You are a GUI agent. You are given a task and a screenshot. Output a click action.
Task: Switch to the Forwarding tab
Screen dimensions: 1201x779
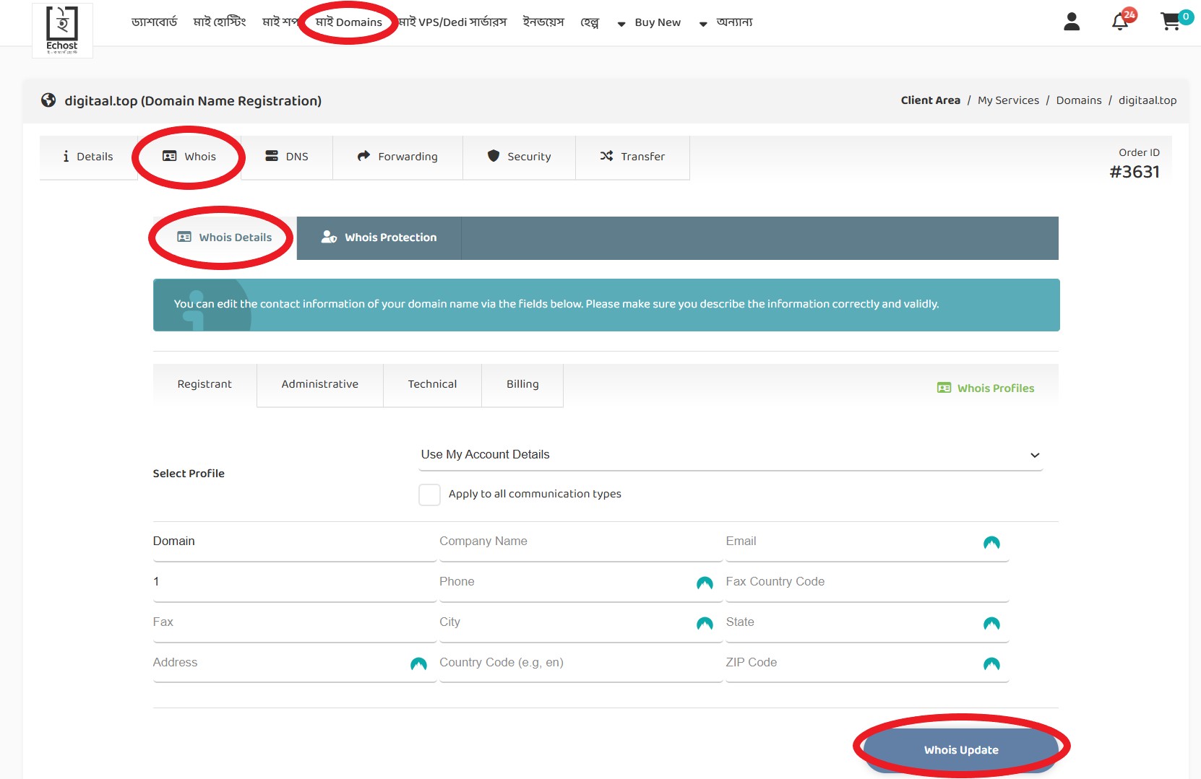[397, 157]
